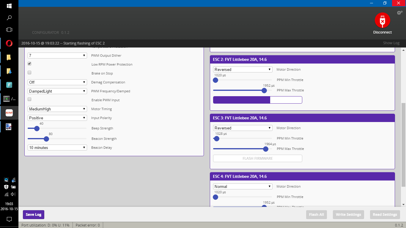Screen dimensions: 406x228
Task: Click the Beacon Strength slider handle
Action: (x=46, y=139)
